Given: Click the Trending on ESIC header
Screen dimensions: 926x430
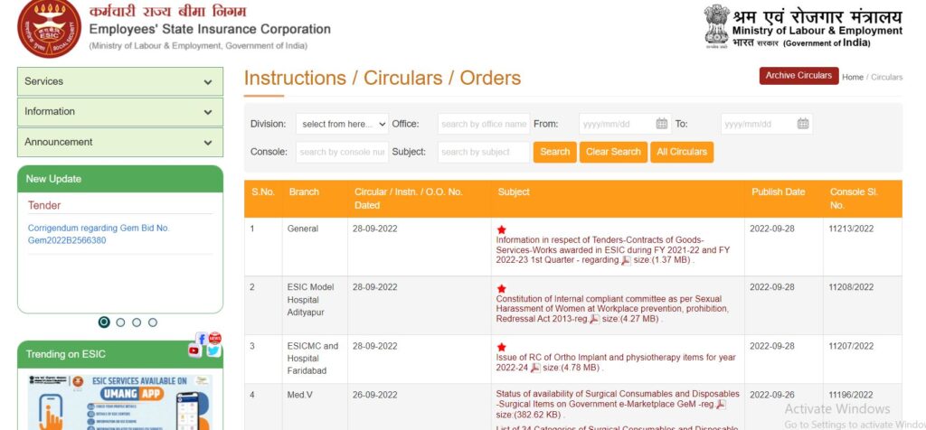Looking at the screenshot, I should point(120,354).
